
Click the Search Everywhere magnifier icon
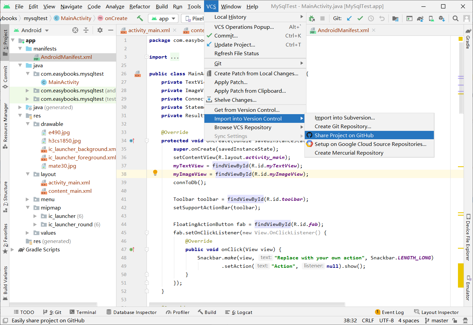(x=455, y=18)
